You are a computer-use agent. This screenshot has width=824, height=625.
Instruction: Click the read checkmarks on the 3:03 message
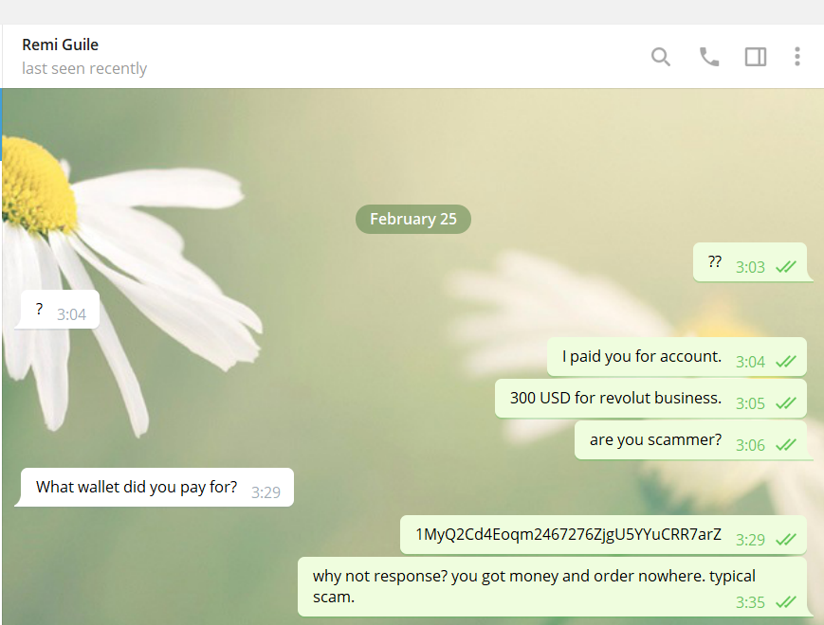pyautogui.click(x=786, y=267)
